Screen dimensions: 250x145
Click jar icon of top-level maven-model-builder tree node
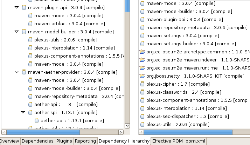24,32
